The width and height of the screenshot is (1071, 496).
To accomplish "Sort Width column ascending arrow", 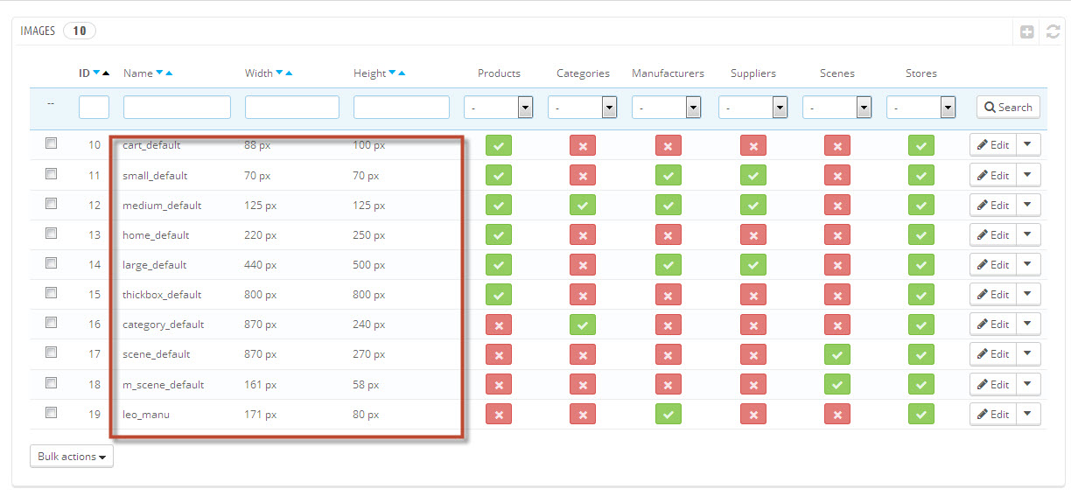I will click(x=289, y=73).
